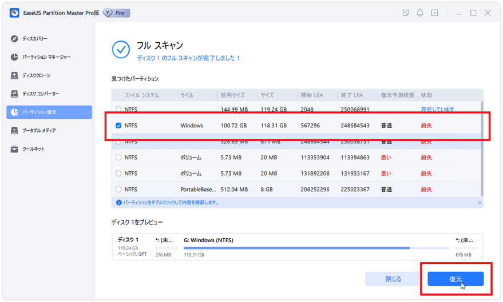Screen dimensions: 503x302
Task: Click the Pro badge next to app title
Action: click(116, 13)
